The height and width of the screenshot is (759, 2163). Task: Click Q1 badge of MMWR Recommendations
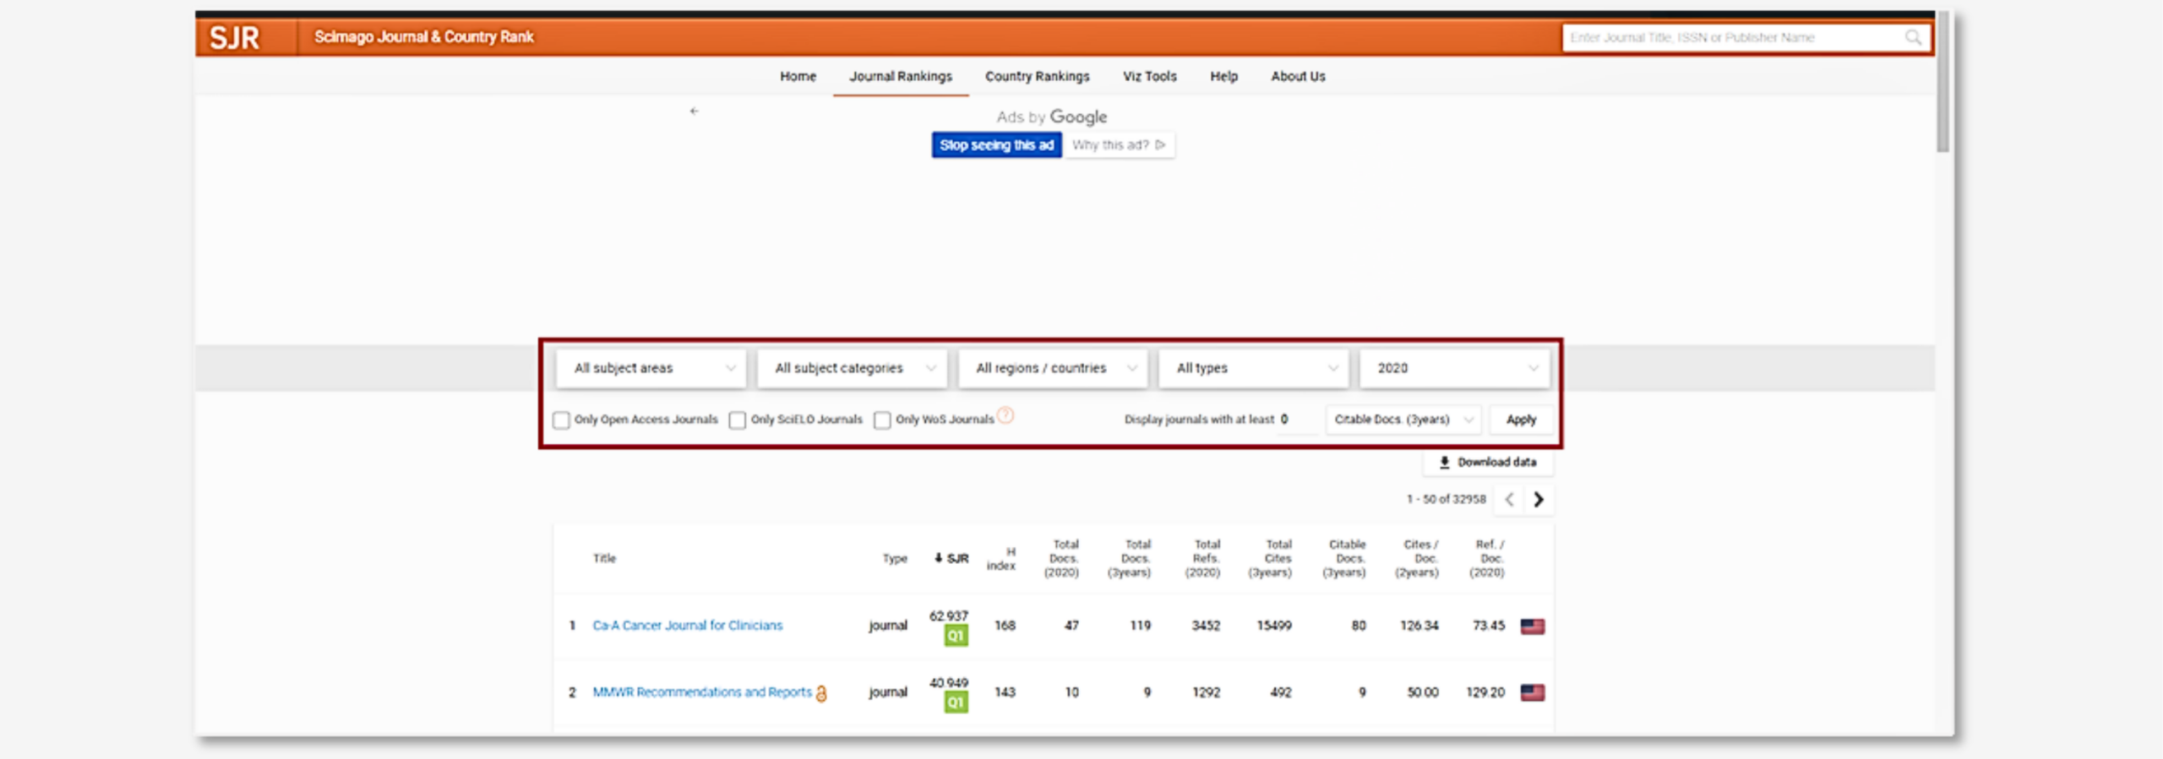pos(956,702)
